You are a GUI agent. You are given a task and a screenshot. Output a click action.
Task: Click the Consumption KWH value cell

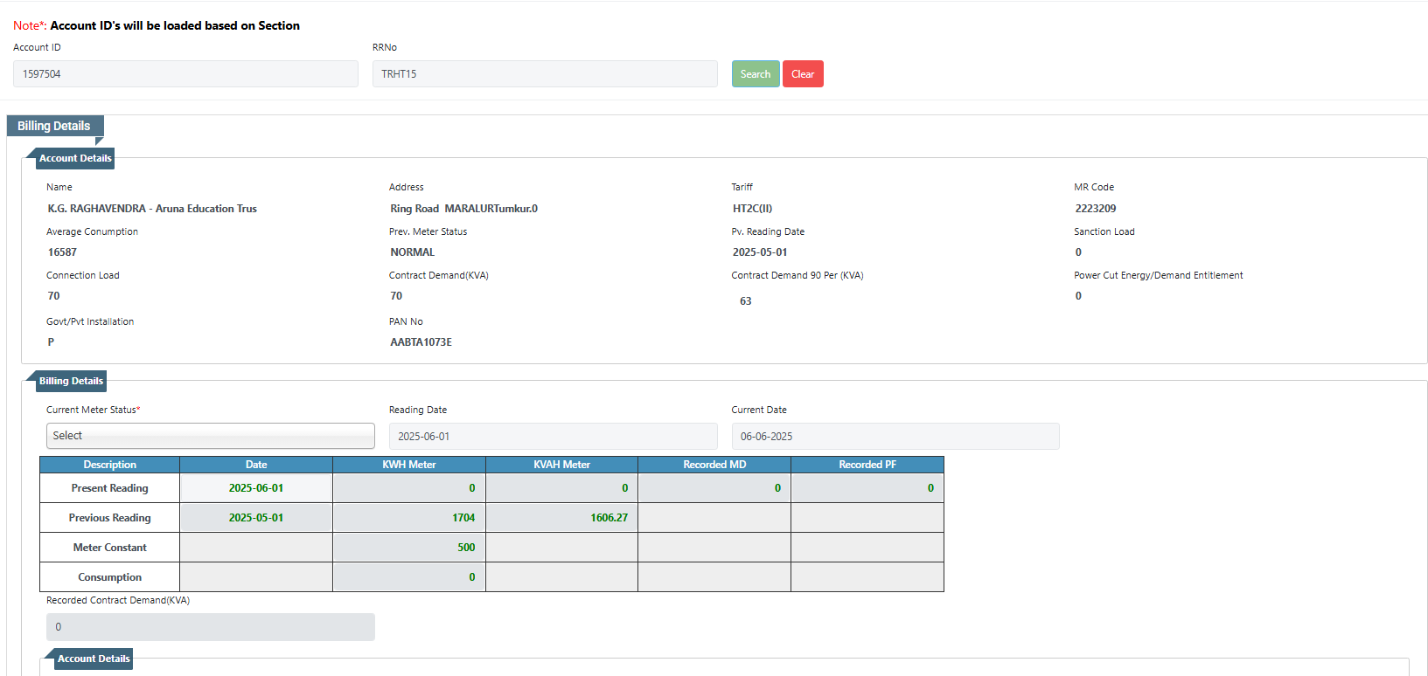[409, 577]
